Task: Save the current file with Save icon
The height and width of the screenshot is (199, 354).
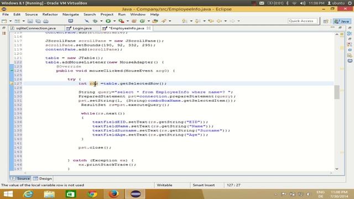Action: (x=30, y=21)
